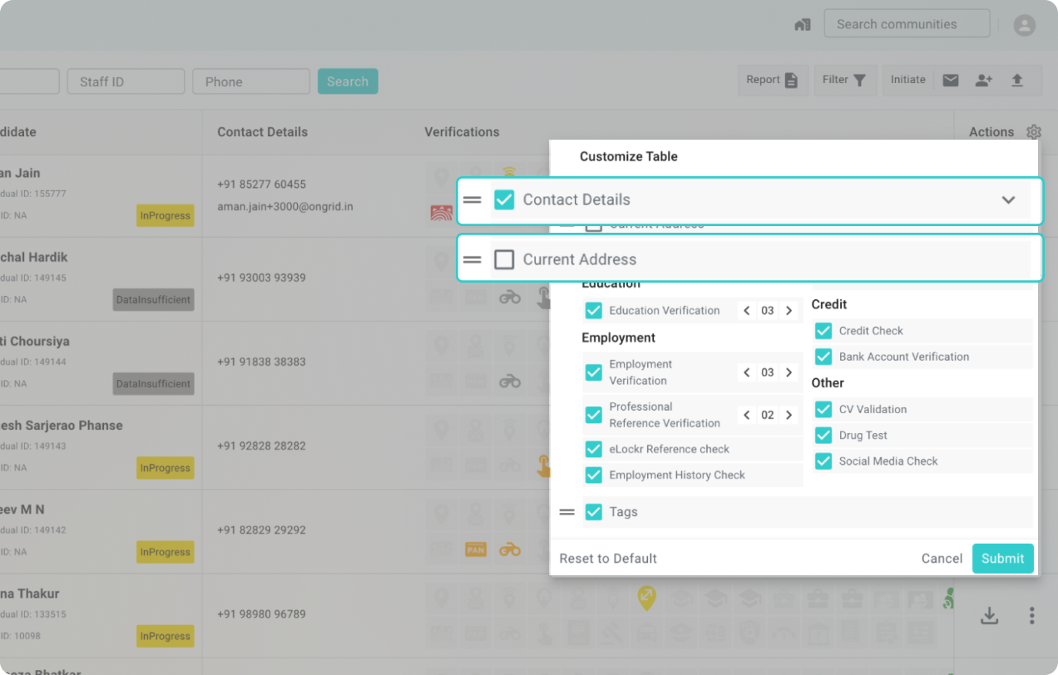The image size is (1058, 675).
Task: Click motorbike icon in Hardik row
Action: tap(510, 297)
